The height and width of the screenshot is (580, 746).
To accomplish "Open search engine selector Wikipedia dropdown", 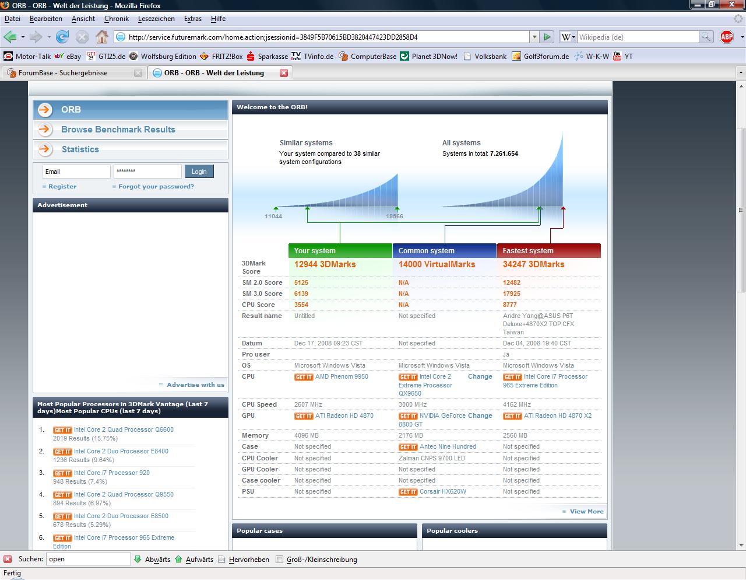I will click(568, 37).
